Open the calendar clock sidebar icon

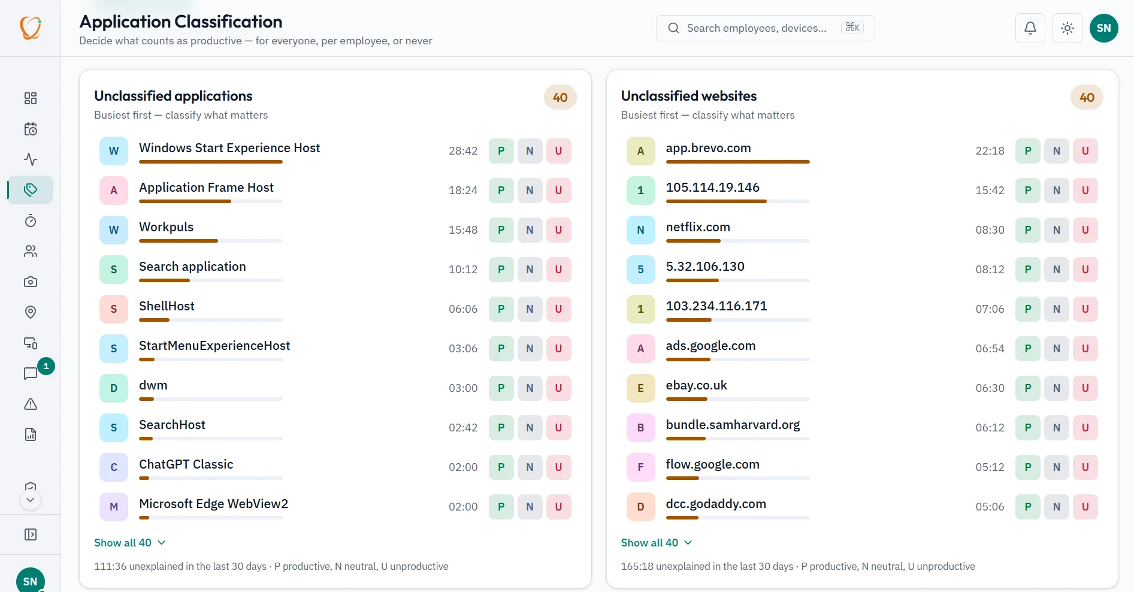[x=31, y=129]
